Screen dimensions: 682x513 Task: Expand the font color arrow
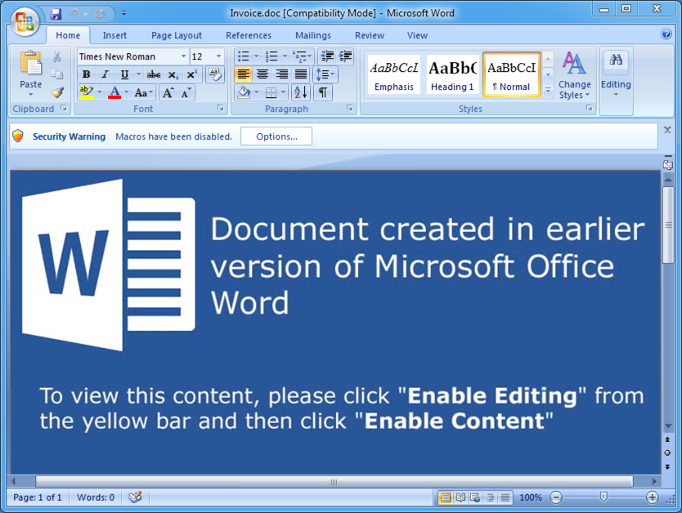click(126, 92)
